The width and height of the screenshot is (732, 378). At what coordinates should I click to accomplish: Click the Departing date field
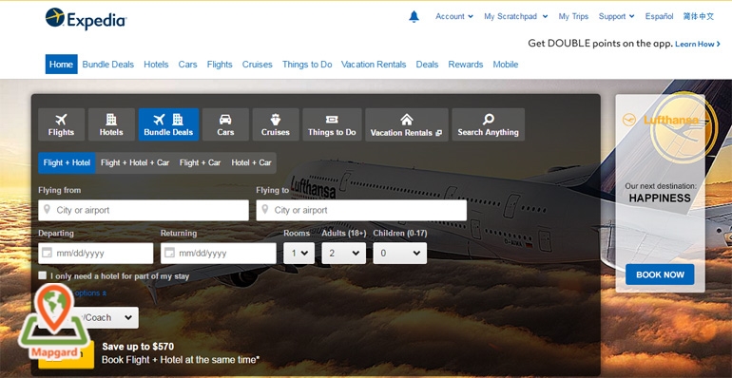coord(96,253)
